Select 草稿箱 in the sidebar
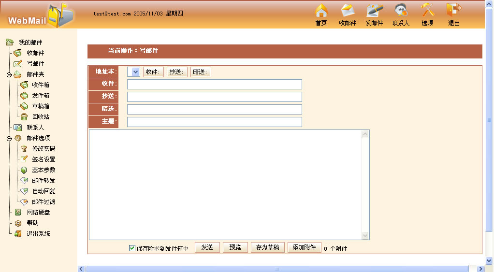494x272 pixels. (41, 106)
